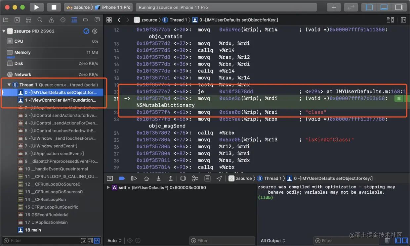Click Continue program execution button
This screenshot has height=246, width=410.
point(134,178)
